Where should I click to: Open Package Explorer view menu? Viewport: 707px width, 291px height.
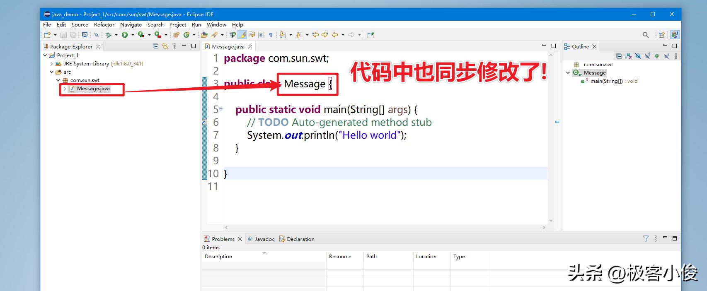coord(174,46)
